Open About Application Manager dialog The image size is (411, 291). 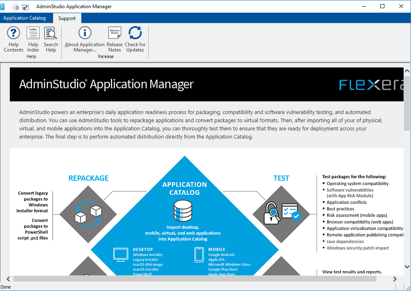(85, 39)
